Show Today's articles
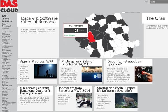Viewport: 168px width, 112px height. [x=4, y=24]
